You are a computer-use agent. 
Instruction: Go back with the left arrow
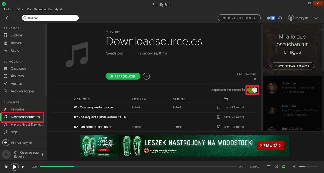[x=7, y=18]
